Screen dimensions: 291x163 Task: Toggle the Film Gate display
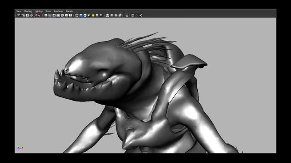(x=50, y=15)
